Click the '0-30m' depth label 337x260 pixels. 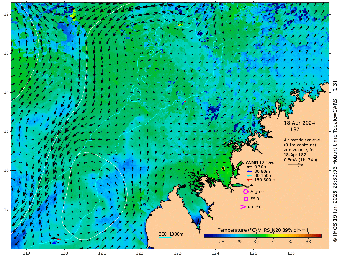point(261,167)
